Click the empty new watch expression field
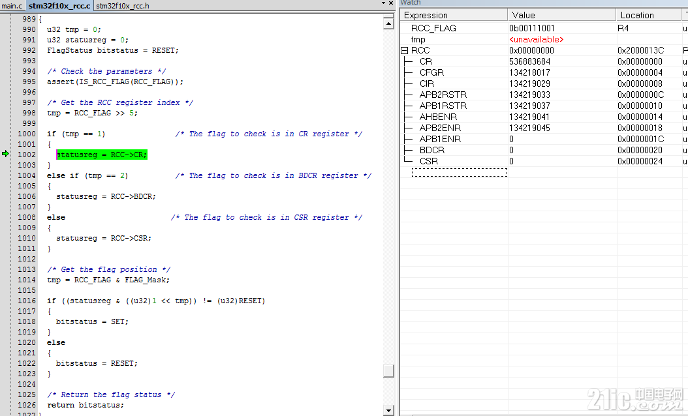Screen dimensions: 688x416 point(460,173)
